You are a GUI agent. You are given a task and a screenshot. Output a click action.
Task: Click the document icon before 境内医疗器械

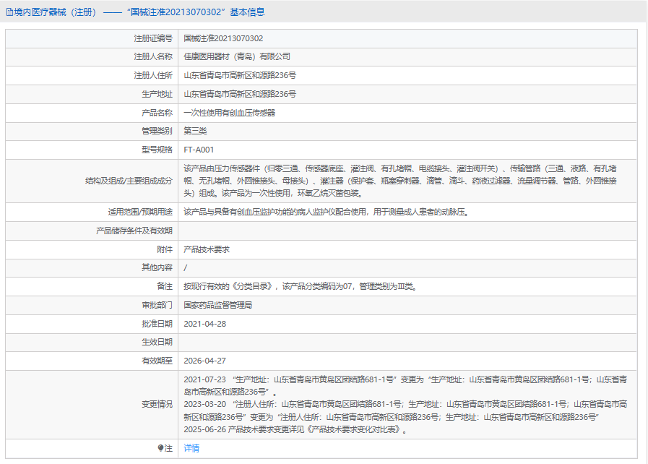(x=9, y=12)
